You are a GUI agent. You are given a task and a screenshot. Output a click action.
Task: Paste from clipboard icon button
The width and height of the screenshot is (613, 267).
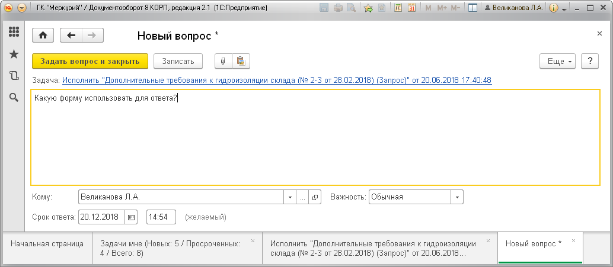241,62
